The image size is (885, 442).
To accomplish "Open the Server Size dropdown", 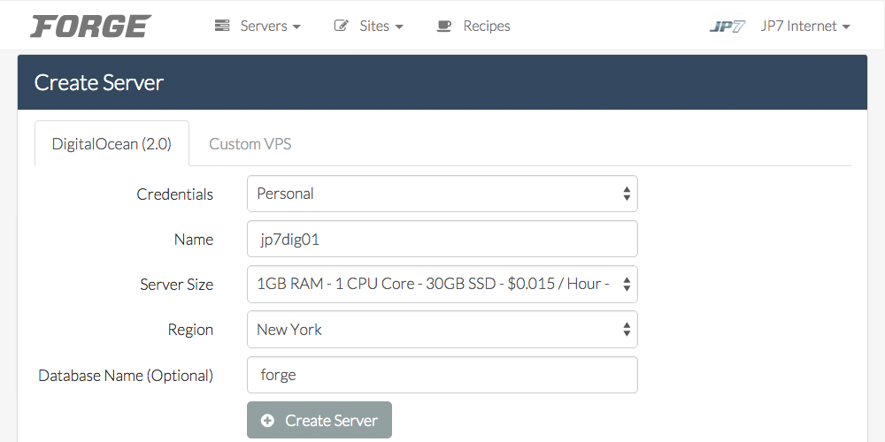I will (x=442, y=284).
